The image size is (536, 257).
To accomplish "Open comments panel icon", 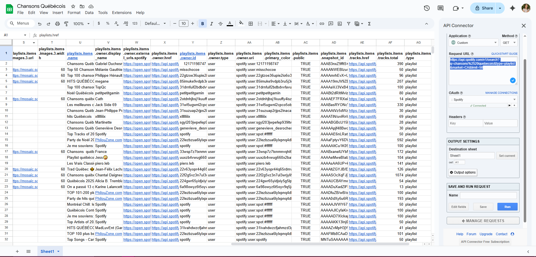I will coord(441,8).
